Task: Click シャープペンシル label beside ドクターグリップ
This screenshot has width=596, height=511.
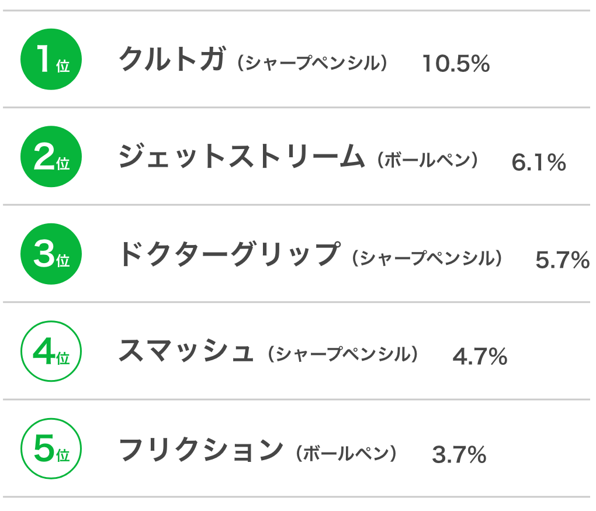Action: (x=427, y=258)
